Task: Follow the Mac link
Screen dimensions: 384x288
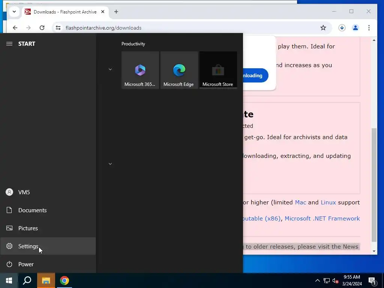Action: pyautogui.click(x=300, y=202)
